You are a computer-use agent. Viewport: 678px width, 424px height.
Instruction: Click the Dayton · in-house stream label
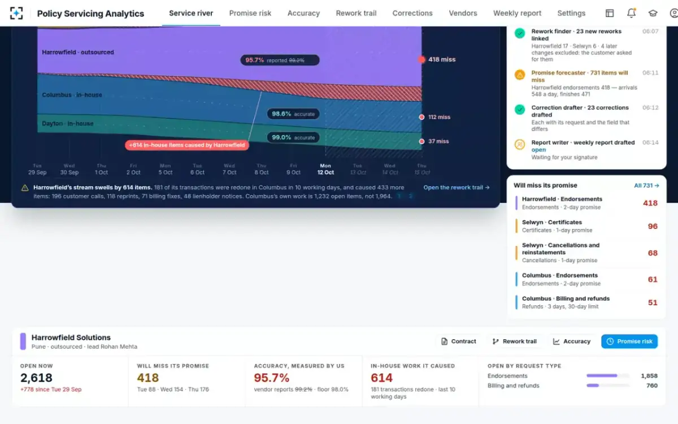68,123
